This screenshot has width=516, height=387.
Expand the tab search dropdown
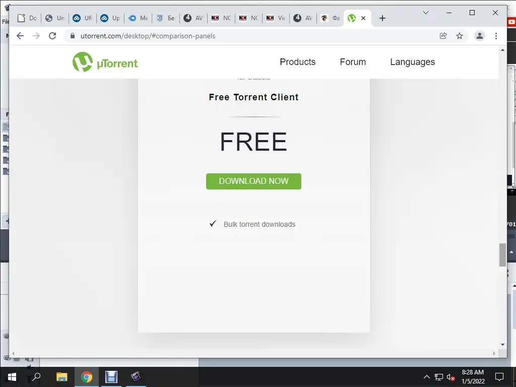tap(425, 13)
